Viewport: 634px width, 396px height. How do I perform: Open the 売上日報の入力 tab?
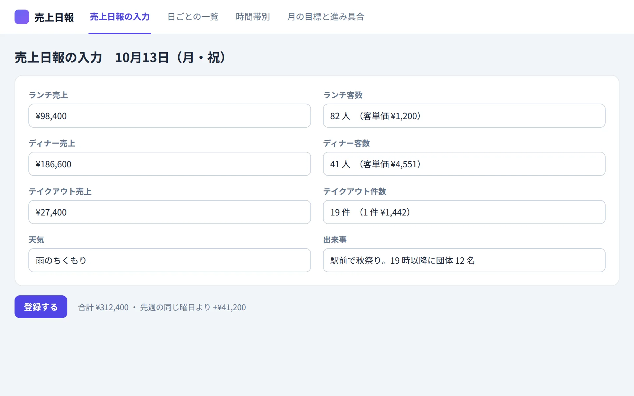point(120,17)
